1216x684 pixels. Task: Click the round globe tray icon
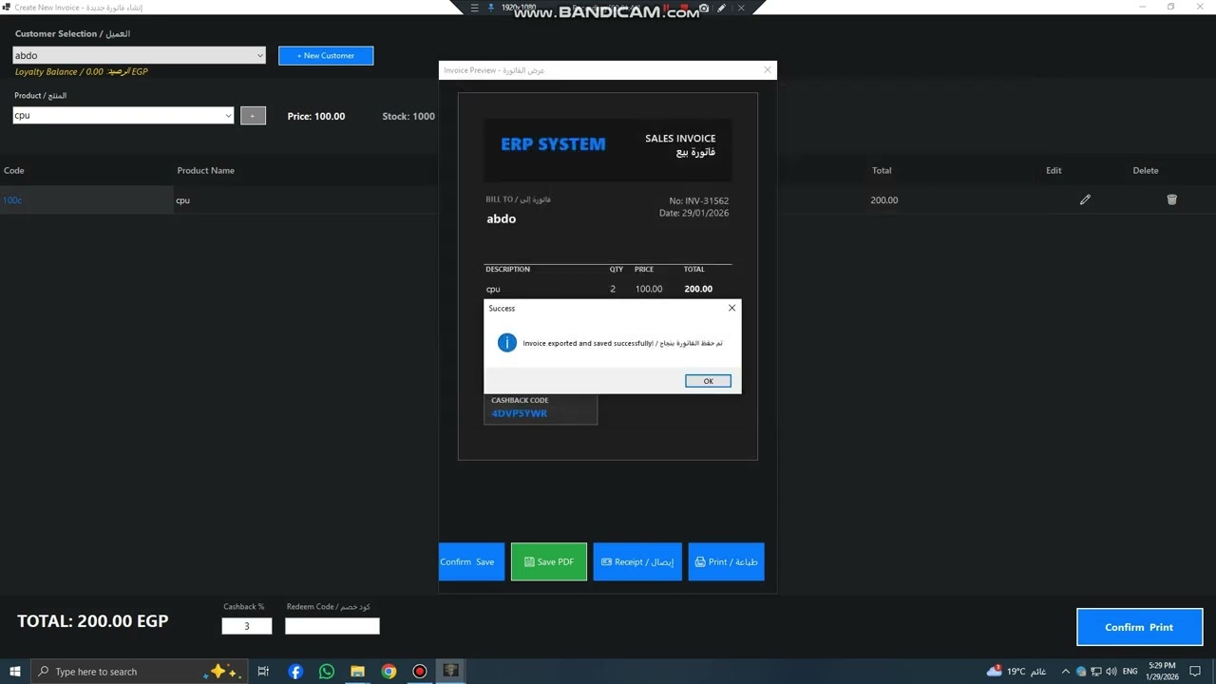tap(1081, 672)
